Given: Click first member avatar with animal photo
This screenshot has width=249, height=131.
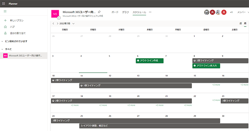Looking at the screenshot, I should [x=206, y=12].
